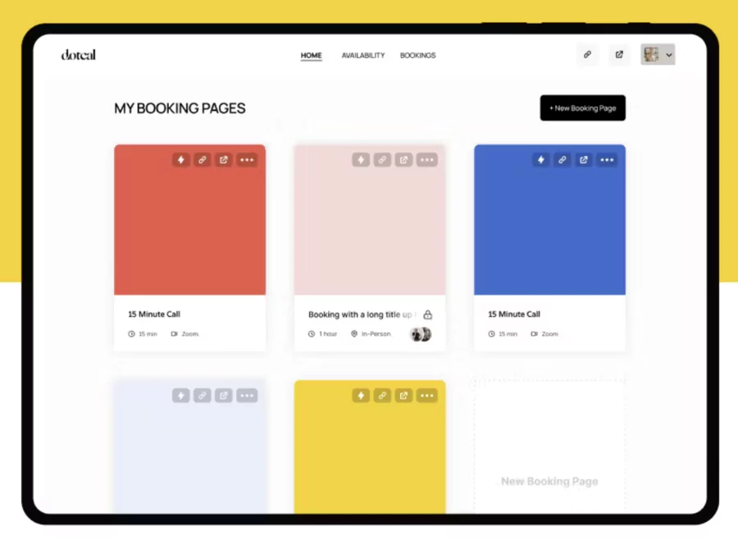
Task: Select the Zoom location label on the red card
Action: (190, 334)
